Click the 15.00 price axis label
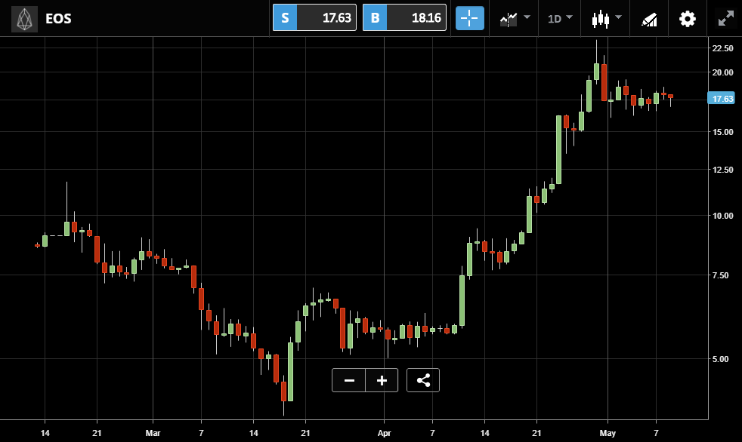The width and height of the screenshot is (742, 442). tap(722, 132)
